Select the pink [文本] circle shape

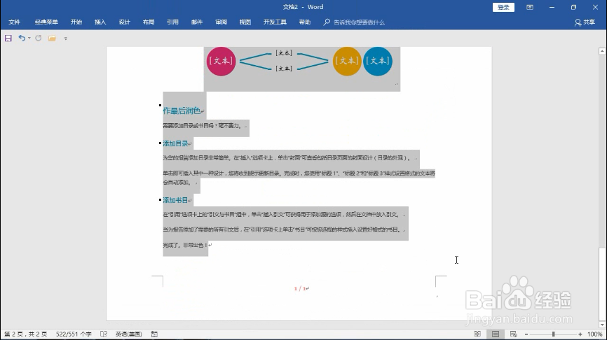(221, 61)
